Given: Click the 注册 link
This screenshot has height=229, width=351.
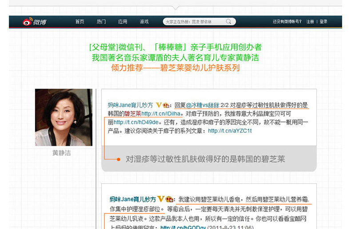Looking at the screenshot, I should 310,22.
